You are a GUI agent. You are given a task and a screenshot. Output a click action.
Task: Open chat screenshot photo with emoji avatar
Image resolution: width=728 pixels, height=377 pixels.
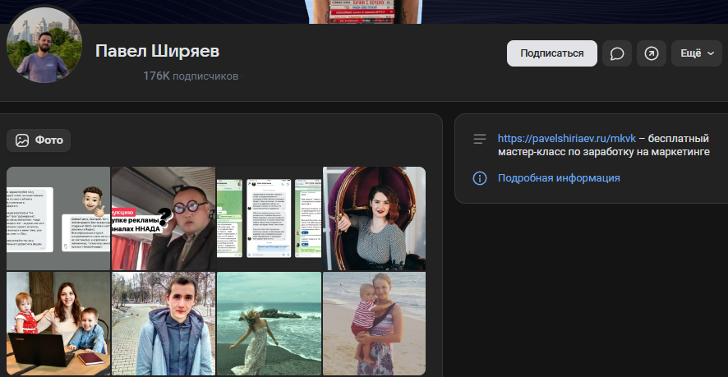click(x=58, y=218)
